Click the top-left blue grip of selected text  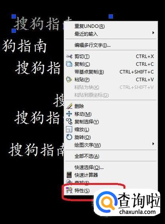(x=14, y=16)
